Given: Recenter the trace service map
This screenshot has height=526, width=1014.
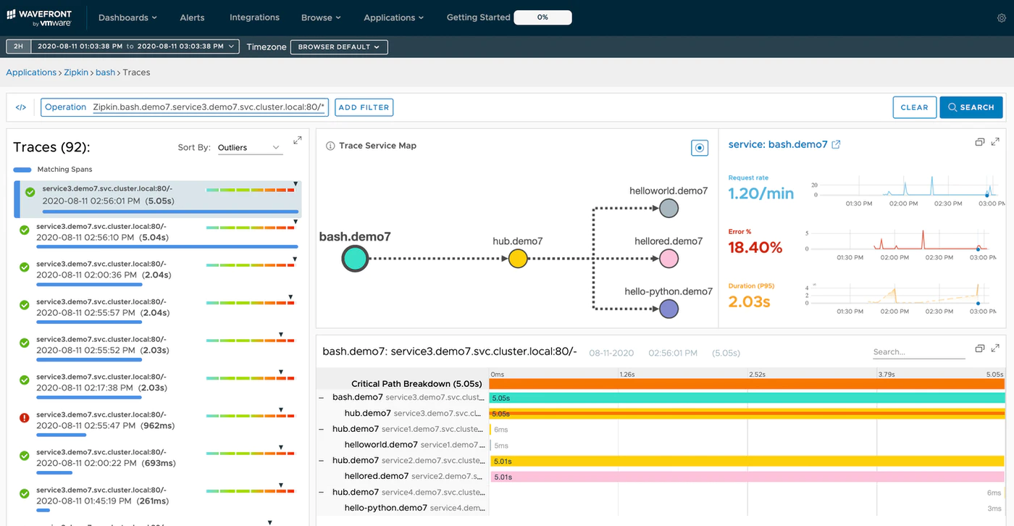Looking at the screenshot, I should [x=699, y=148].
